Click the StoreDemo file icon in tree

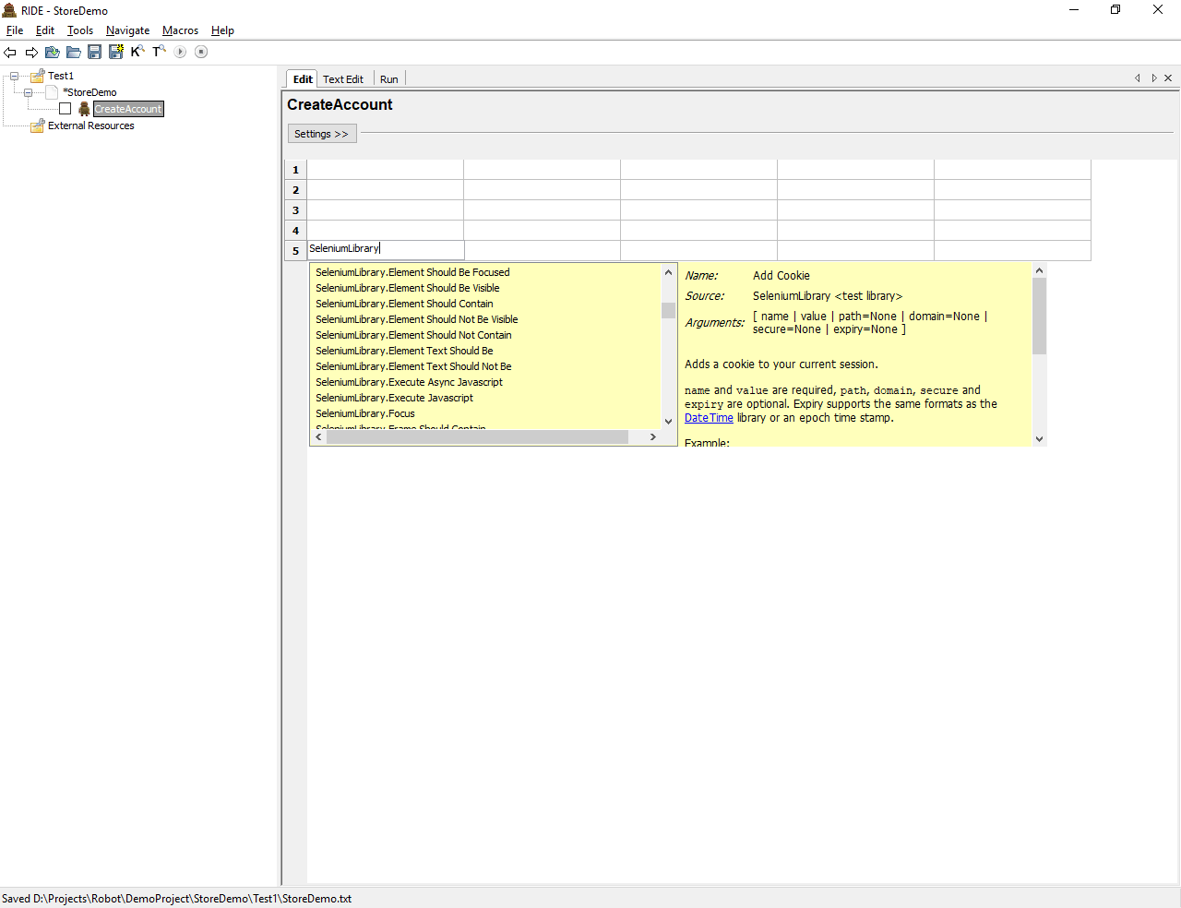[x=53, y=92]
